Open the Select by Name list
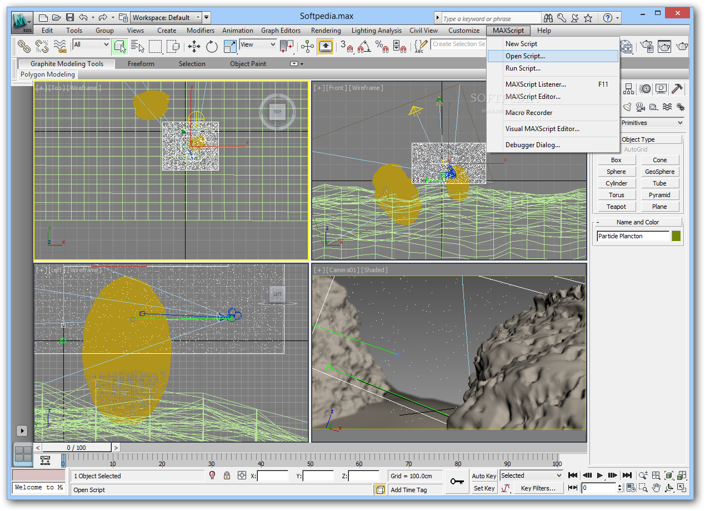 137,46
